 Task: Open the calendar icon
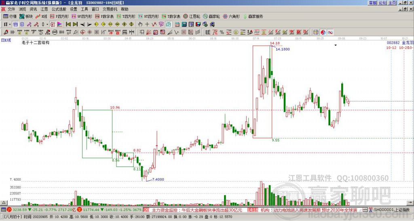pyautogui.click(x=177, y=24)
